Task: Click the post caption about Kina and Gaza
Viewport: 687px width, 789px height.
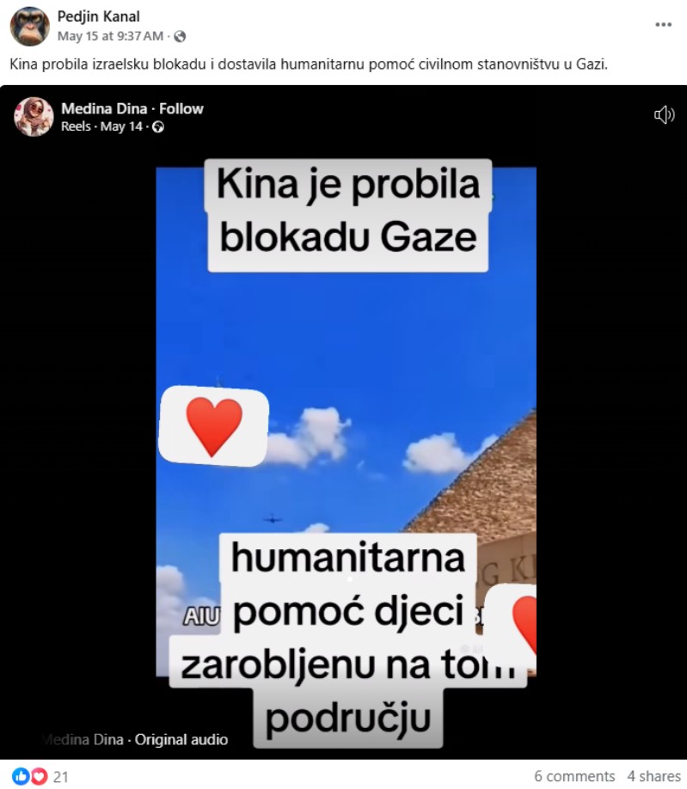Action: (x=309, y=64)
